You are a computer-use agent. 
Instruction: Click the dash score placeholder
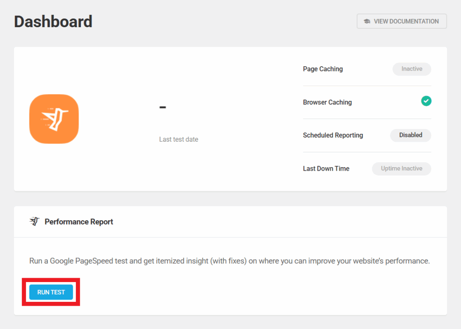click(x=162, y=107)
